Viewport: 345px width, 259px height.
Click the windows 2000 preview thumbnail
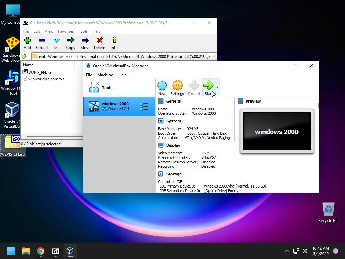tap(277, 131)
